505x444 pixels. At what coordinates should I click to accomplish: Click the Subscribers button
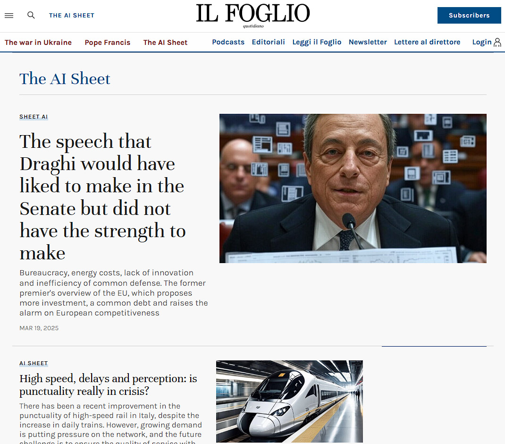469,15
